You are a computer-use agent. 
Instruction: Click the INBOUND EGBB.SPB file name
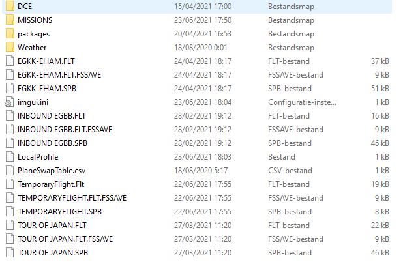[x=52, y=143]
